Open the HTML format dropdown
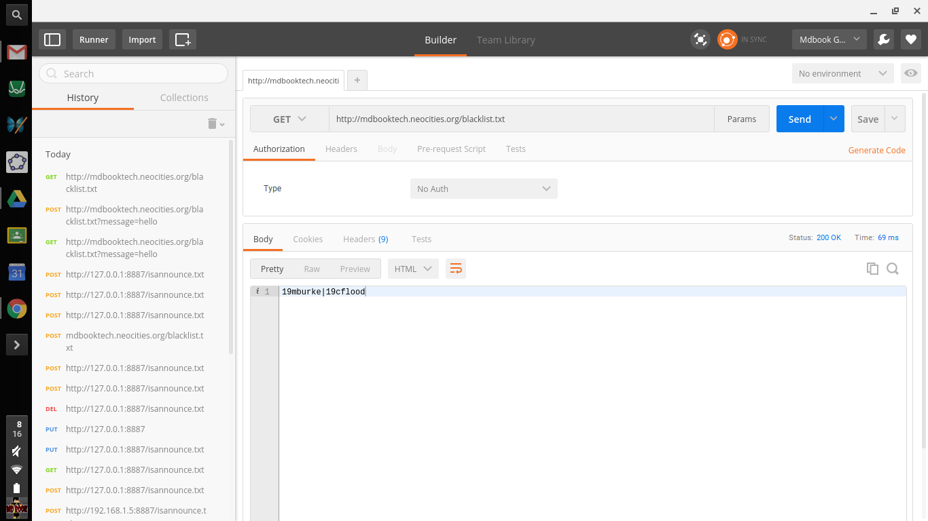 (x=413, y=269)
